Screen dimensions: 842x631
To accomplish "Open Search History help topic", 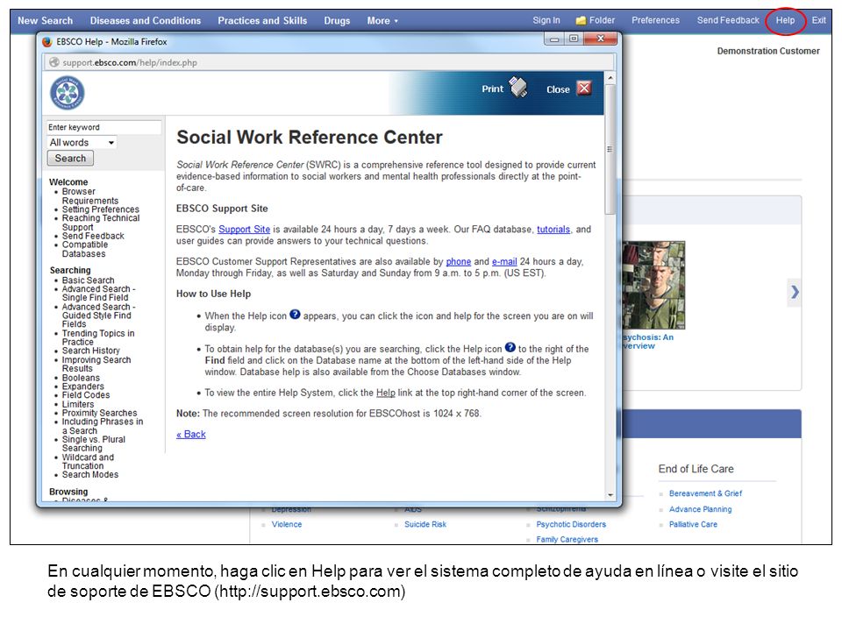I will point(90,351).
